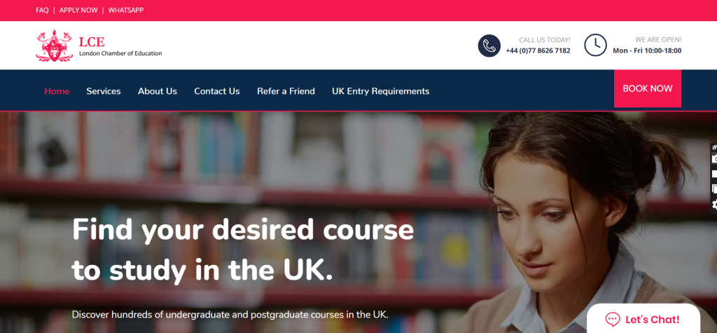Viewport: 717px width, 333px height.
Task: Go to the About Us page
Action: click(x=158, y=91)
